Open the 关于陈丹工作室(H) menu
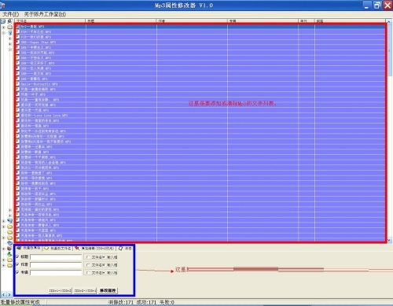 pos(45,14)
